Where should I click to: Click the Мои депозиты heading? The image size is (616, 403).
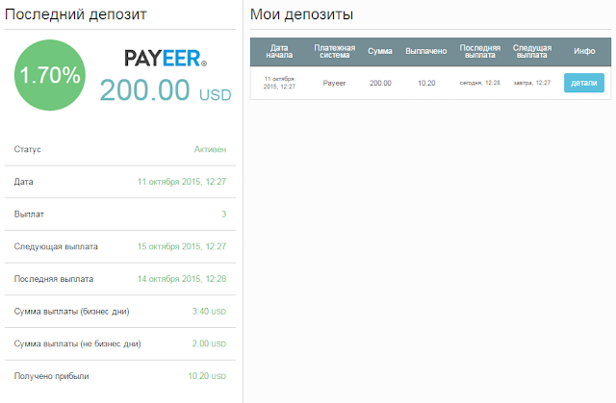(301, 14)
